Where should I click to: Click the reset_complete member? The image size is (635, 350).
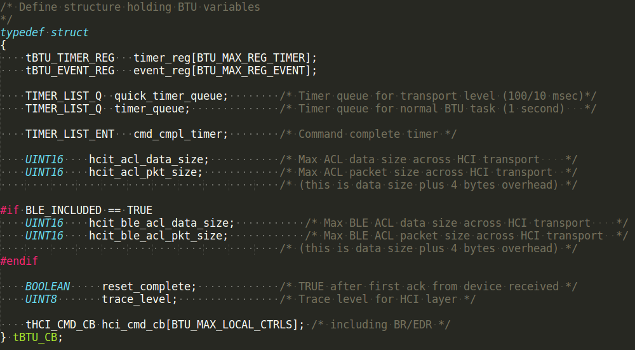[146, 286]
